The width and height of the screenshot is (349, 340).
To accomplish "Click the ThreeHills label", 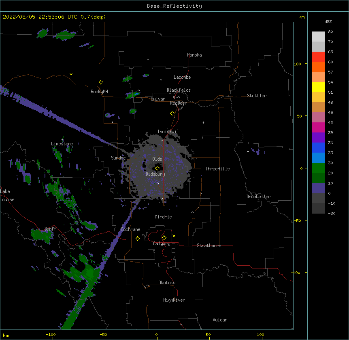I will (x=217, y=169).
